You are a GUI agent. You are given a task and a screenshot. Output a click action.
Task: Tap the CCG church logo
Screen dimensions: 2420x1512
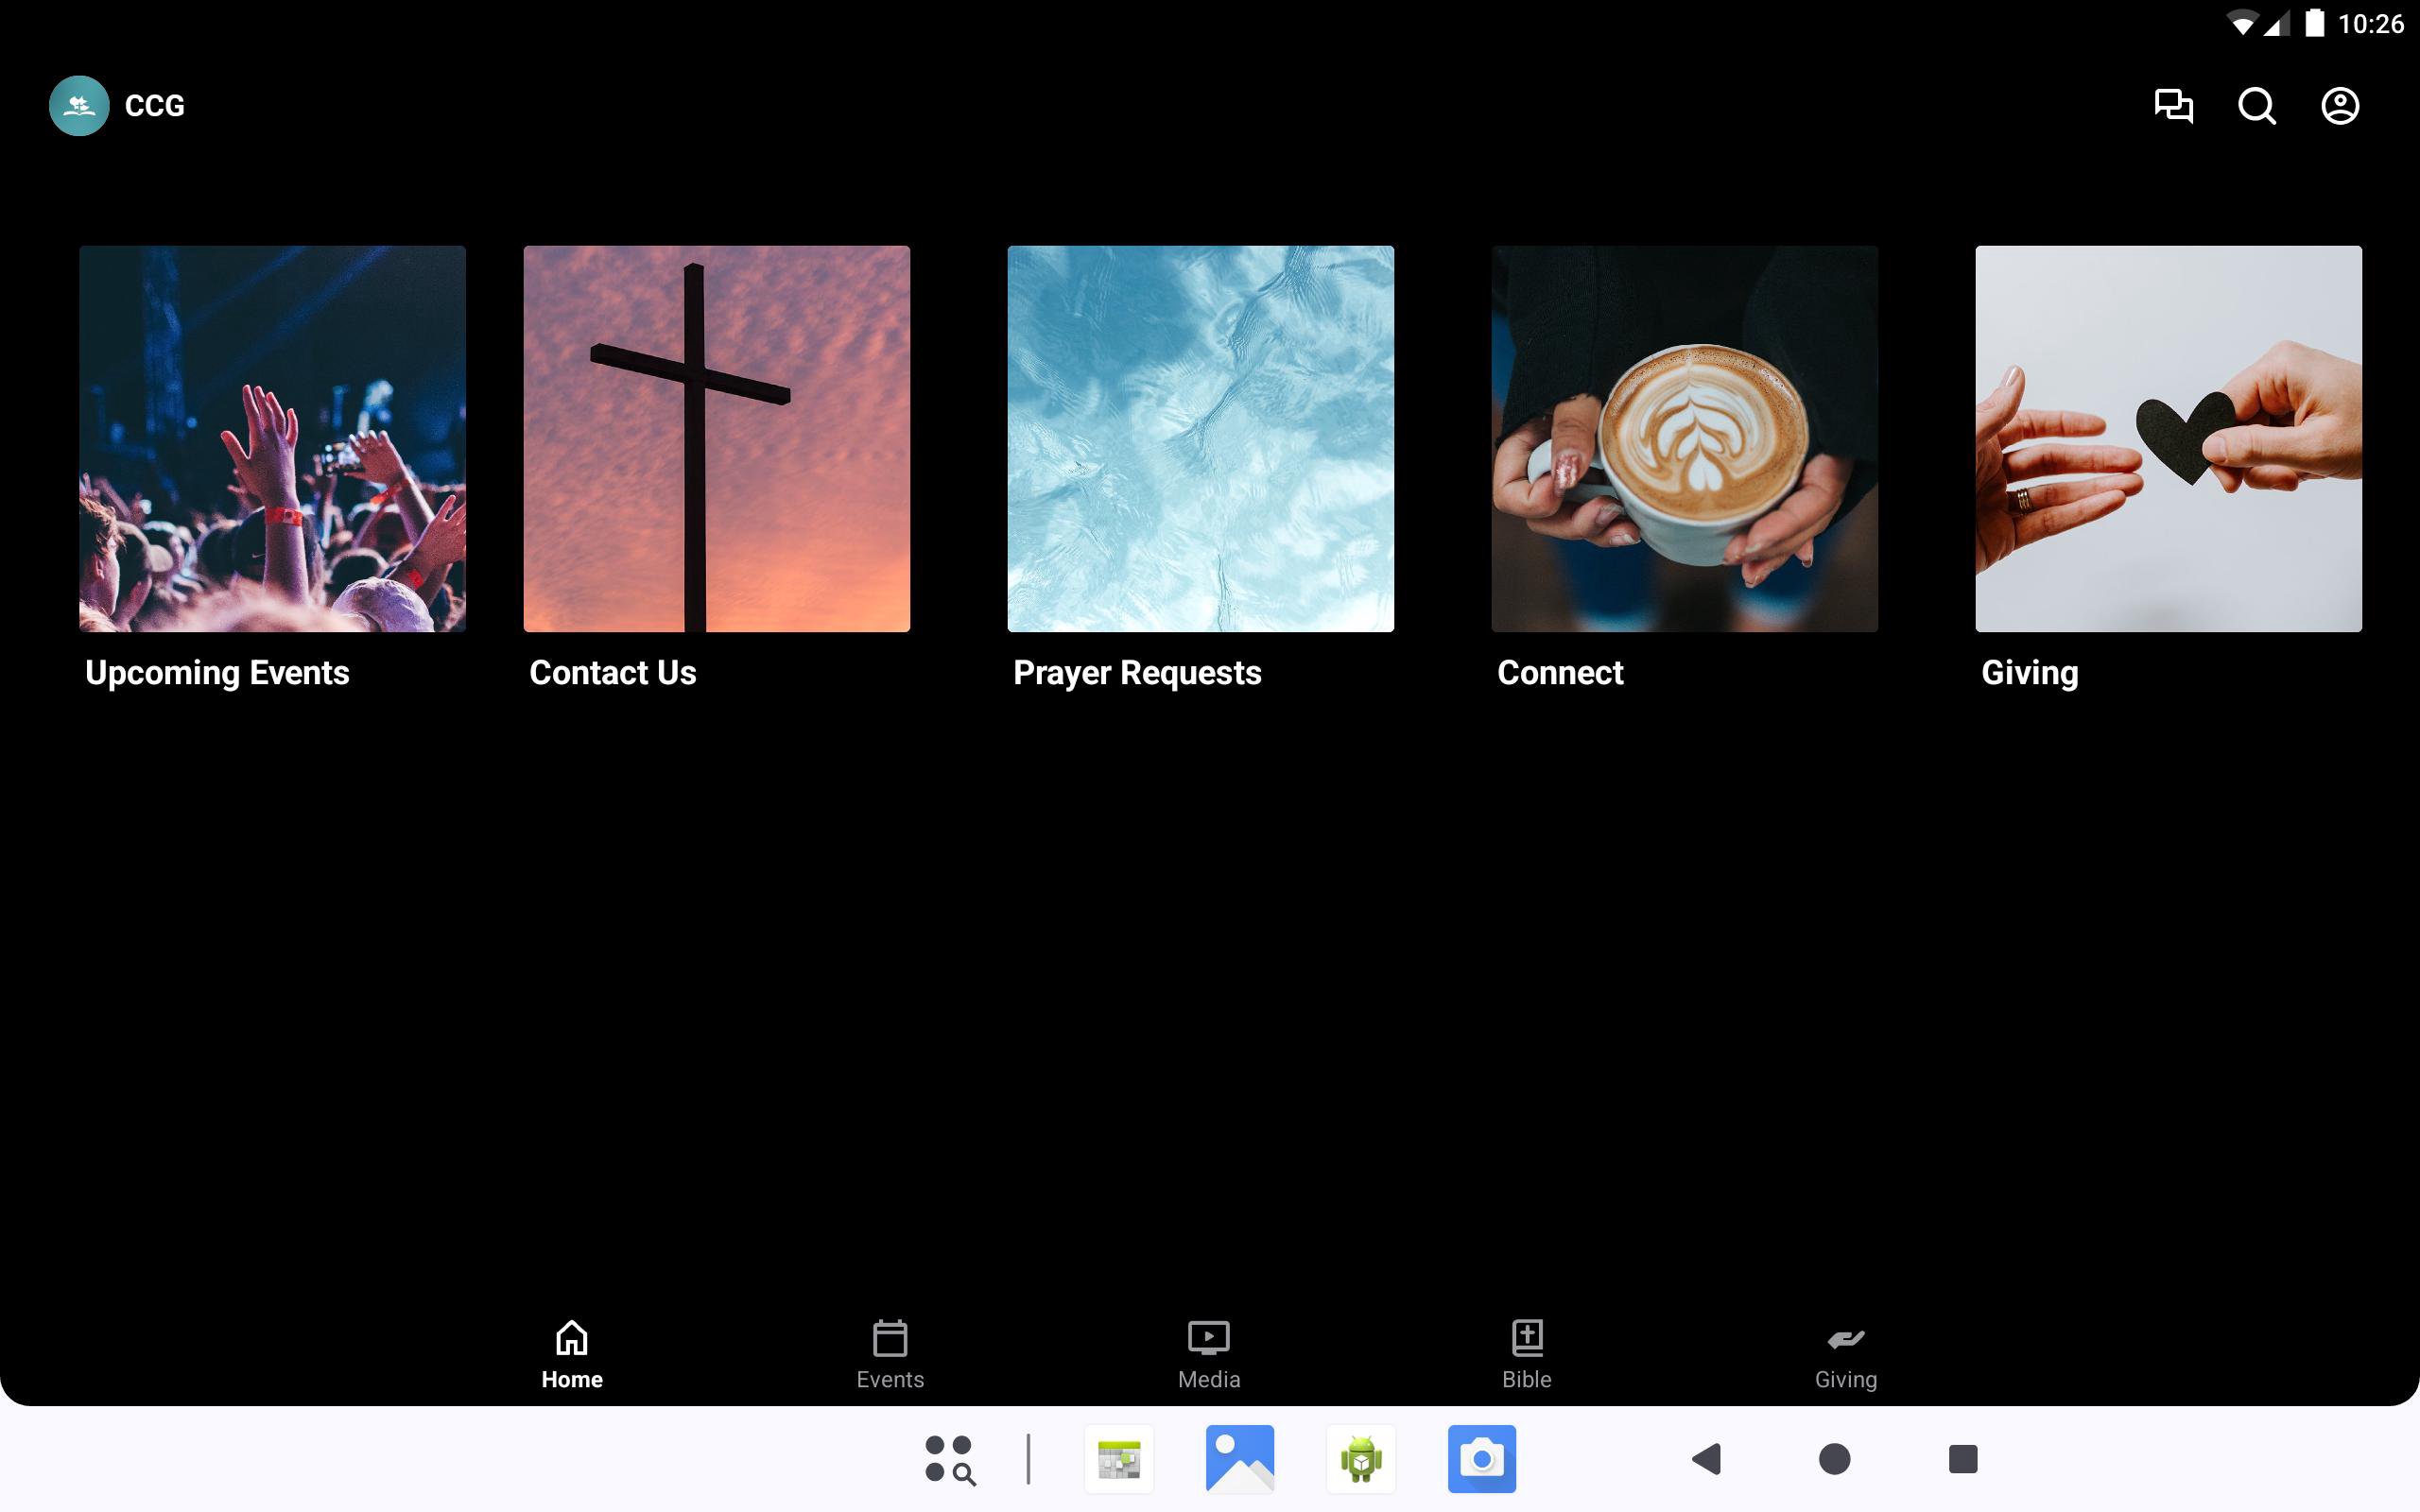(x=79, y=106)
